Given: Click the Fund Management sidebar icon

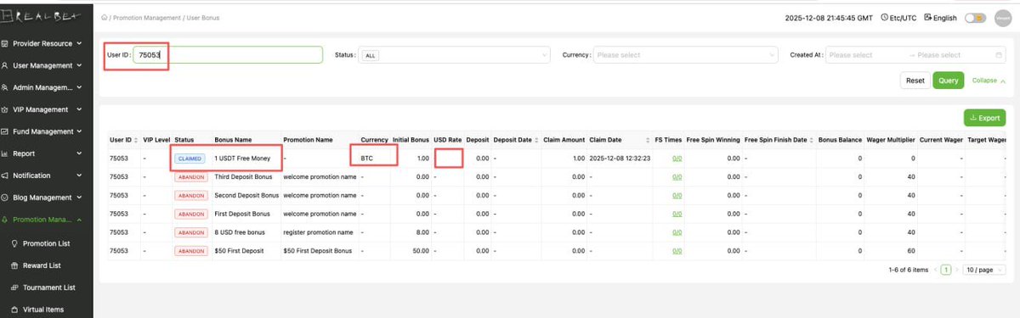Looking at the screenshot, I should click(5, 131).
